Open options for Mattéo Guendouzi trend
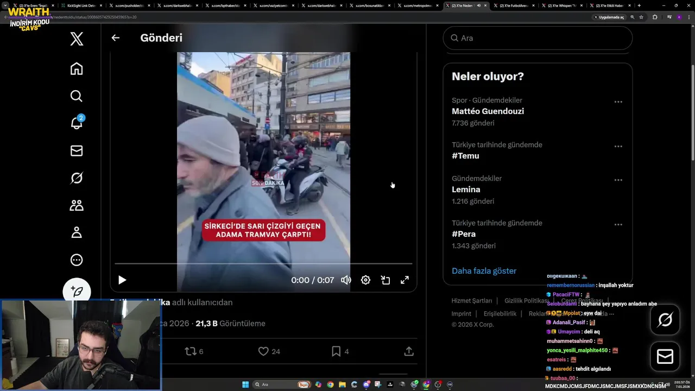This screenshot has width=695, height=391. (x=618, y=102)
